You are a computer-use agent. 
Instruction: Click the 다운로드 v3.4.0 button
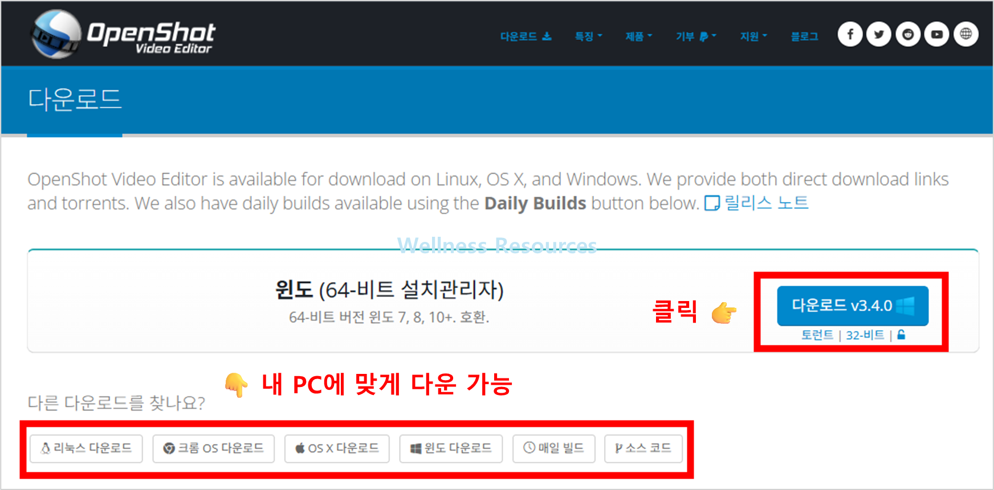(x=853, y=306)
